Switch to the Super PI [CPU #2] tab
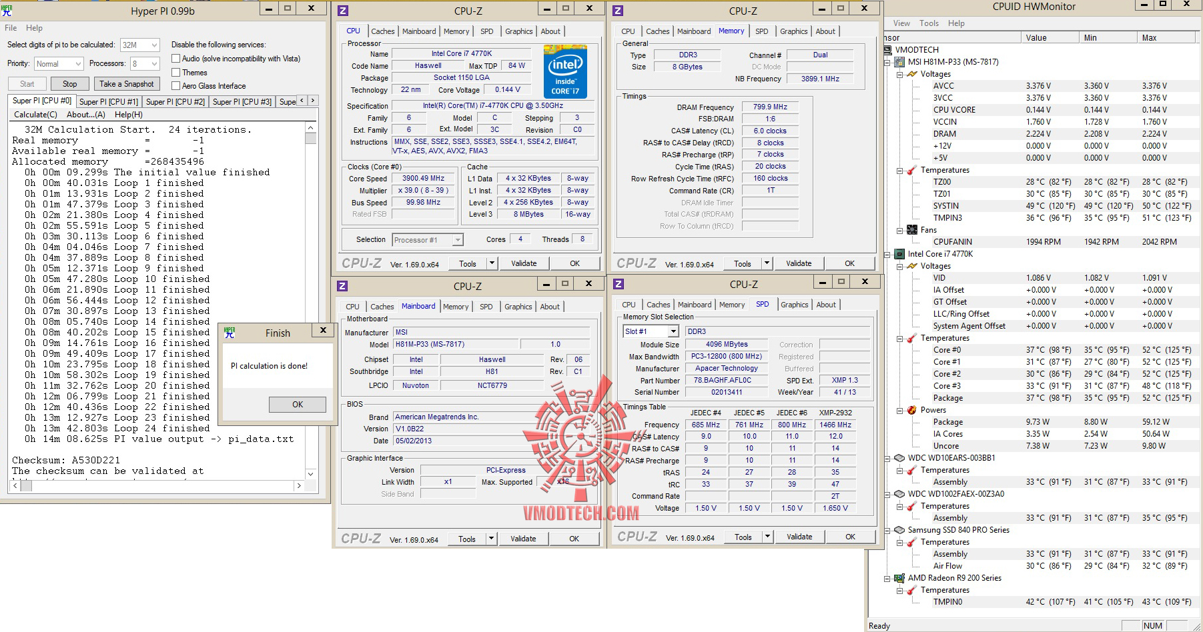 click(x=175, y=101)
